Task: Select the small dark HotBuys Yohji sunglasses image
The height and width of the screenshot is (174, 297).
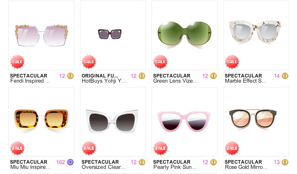Action: tap(110, 34)
